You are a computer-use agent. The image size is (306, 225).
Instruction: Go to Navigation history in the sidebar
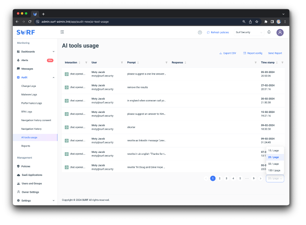(31, 129)
